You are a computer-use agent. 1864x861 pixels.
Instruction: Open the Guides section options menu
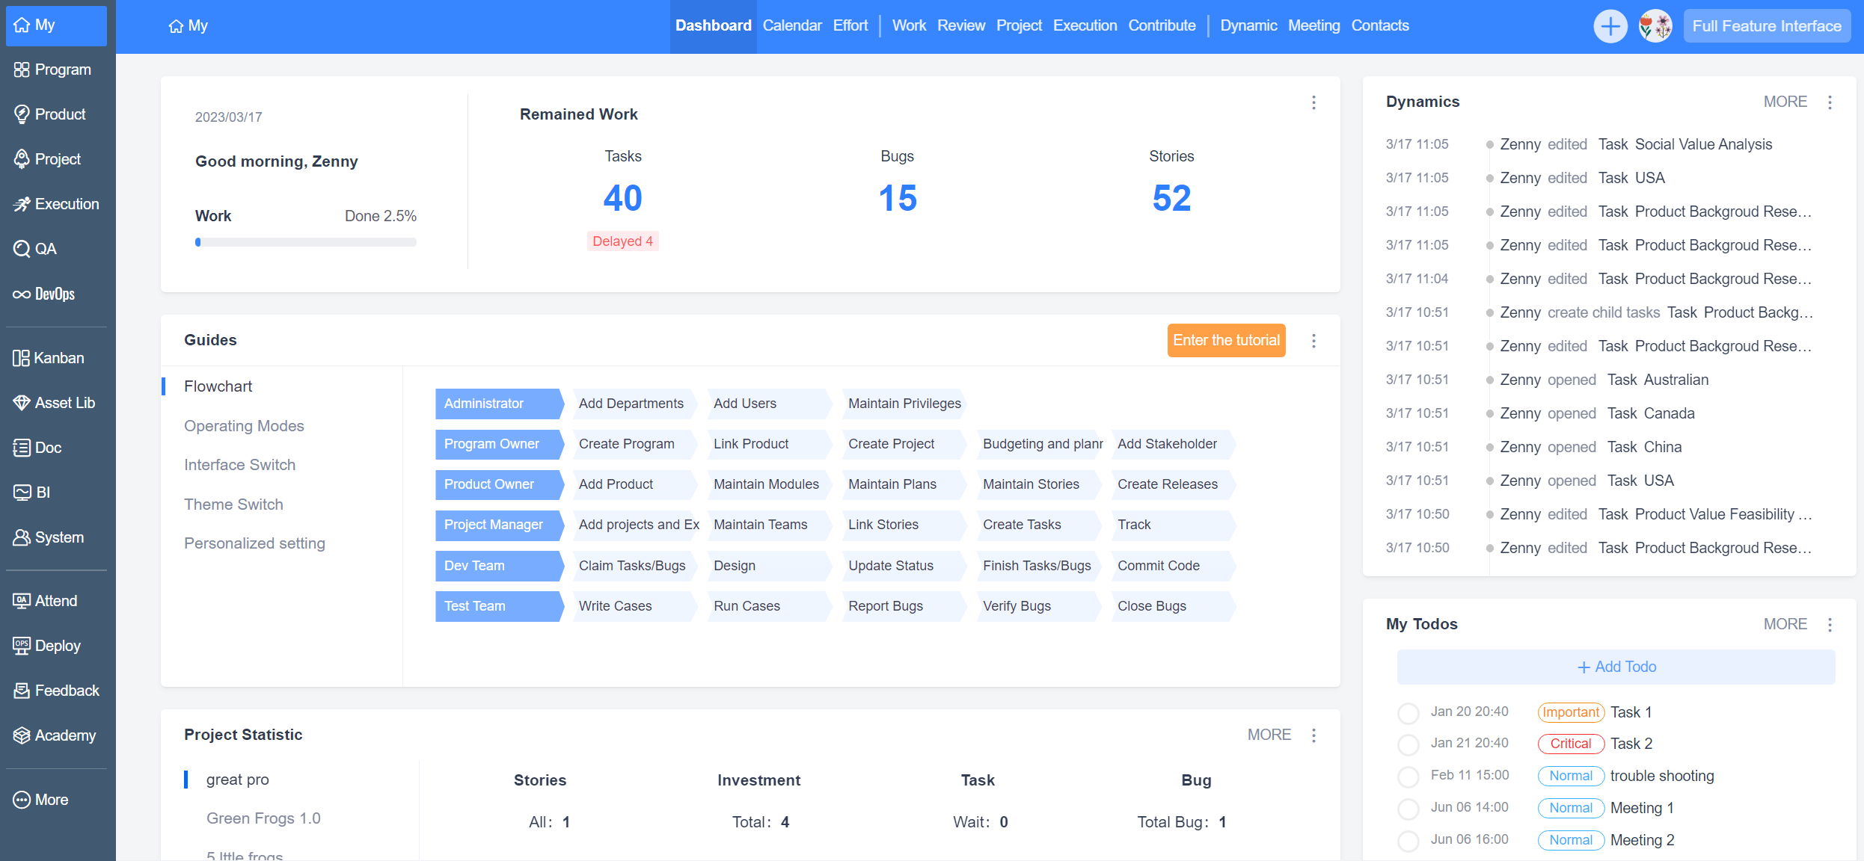pyautogui.click(x=1314, y=340)
